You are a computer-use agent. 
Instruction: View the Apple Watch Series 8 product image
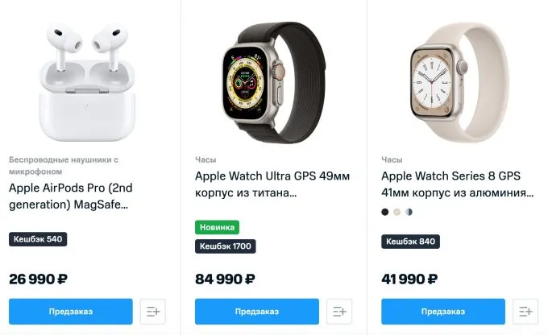point(459,82)
